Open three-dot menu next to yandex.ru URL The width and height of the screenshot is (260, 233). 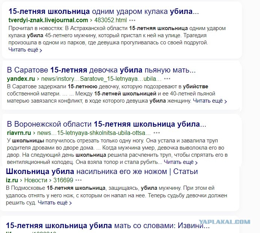point(167,79)
